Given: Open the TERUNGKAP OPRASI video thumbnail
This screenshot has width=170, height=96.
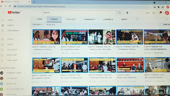Looking at the screenshot, I should [130, 37].
